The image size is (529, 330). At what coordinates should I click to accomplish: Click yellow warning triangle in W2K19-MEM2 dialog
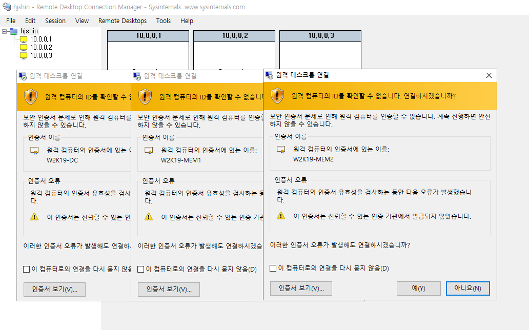coord(281,216)
